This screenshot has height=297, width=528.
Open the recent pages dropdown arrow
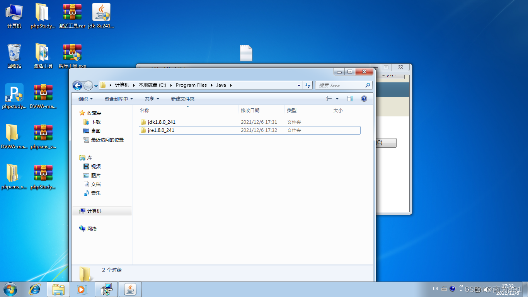[x=96, y=85]
